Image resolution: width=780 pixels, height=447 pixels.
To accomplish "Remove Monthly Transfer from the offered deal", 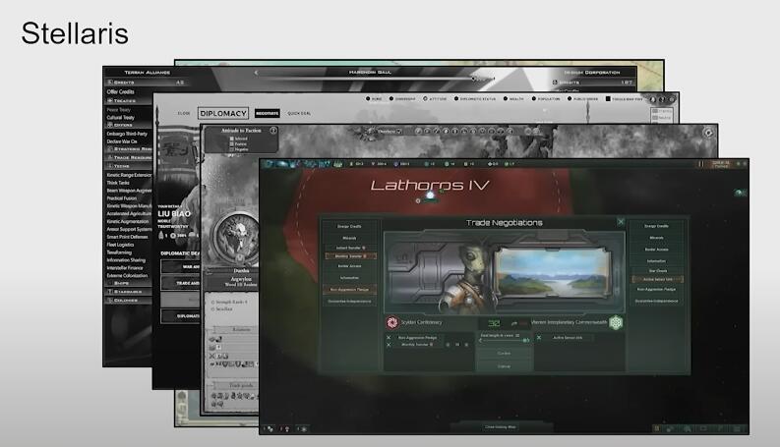I will click(x=389, y=345).
